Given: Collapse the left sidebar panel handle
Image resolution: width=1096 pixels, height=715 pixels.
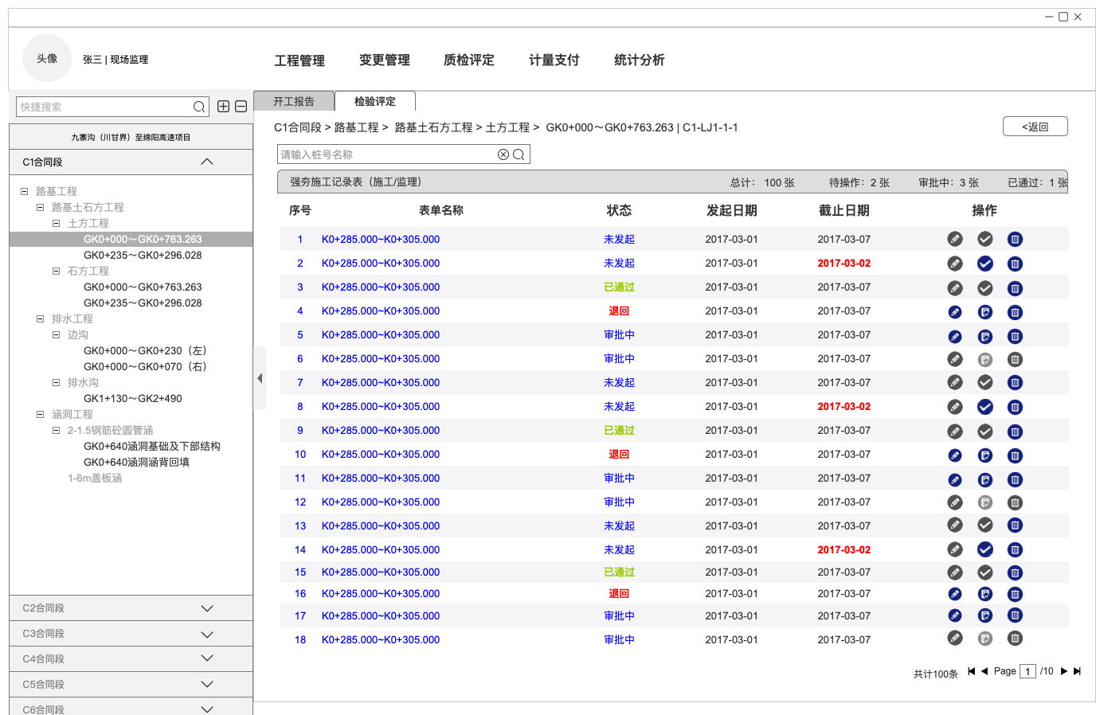Looking at the screenshot, I should [260, 378].
